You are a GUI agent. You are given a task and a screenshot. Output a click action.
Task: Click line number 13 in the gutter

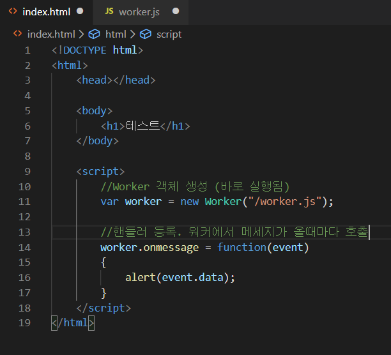pos(25,232)
